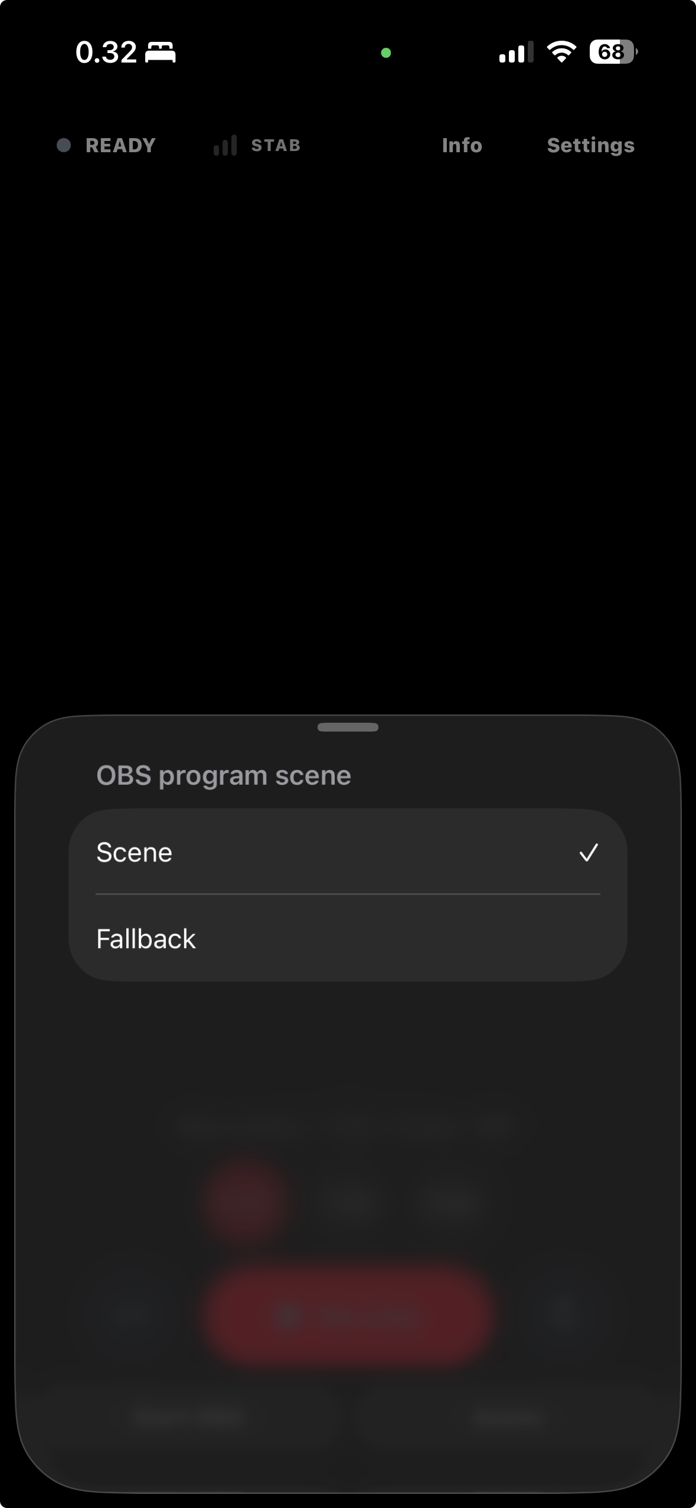Tap the checkmark next to Scene
The width and height of the screenshot is (696, 1508).
point(589,853)
